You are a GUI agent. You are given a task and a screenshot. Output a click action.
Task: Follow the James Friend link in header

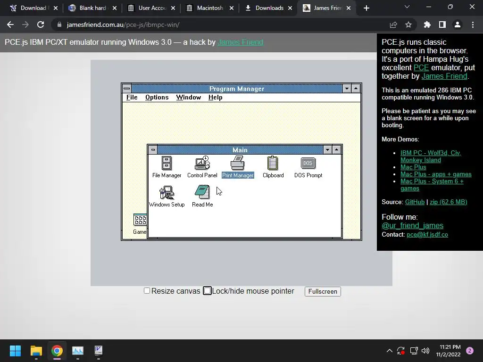(x=240, y=42)
